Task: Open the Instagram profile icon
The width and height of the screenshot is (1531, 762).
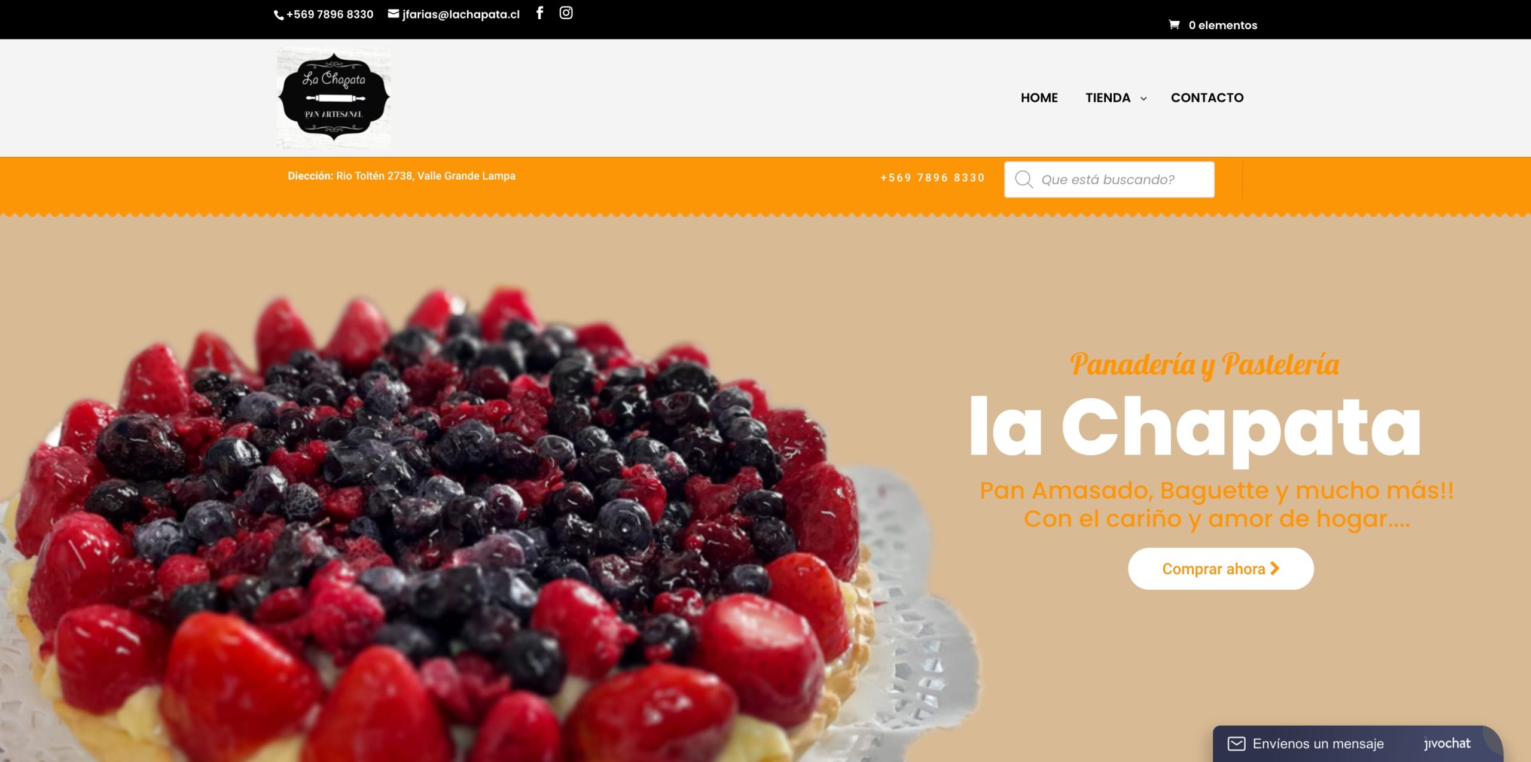Action: pos(566,13)
